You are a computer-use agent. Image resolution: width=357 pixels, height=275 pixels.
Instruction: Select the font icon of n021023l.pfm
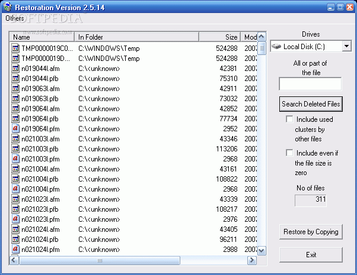15,219
